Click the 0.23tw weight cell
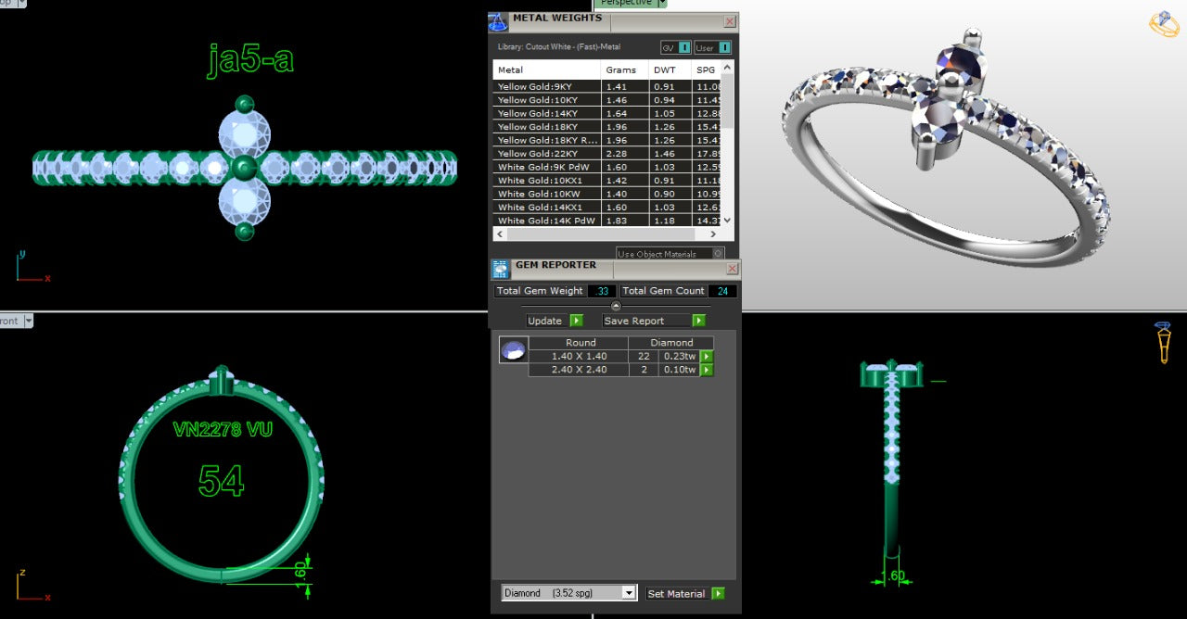 click(679, 357)
